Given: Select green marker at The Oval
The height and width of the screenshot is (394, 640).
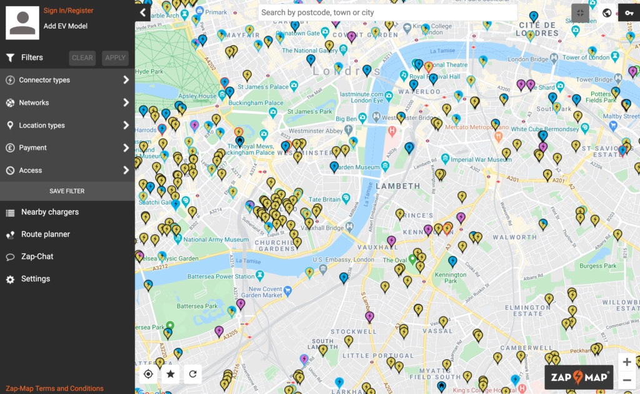Looking at the screenshot, I should tap(412, 259).
